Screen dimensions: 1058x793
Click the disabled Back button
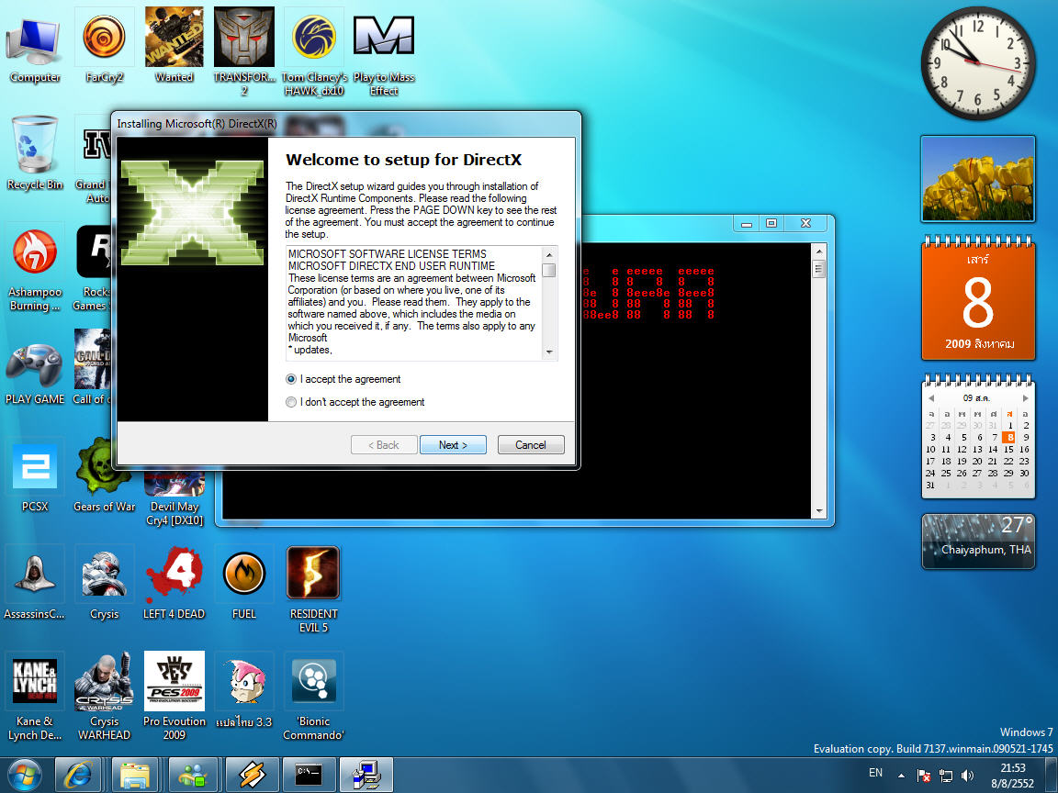[x=383, y=445]
